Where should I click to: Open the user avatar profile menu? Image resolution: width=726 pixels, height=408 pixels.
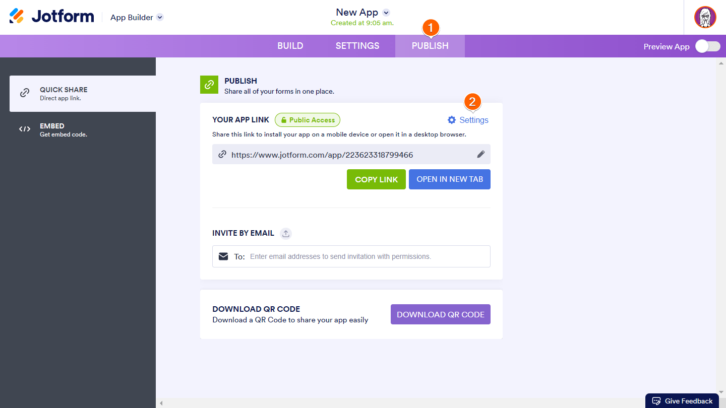coord(705,17)
